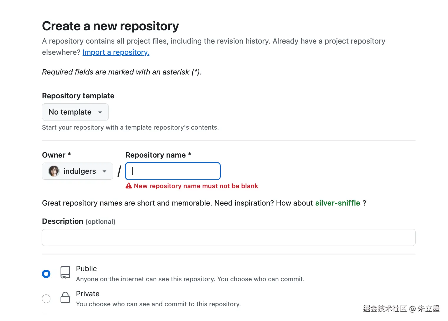Screen dimensions: 448x321
Task: Click the Owner field label
Action: (x=54, y=155)
